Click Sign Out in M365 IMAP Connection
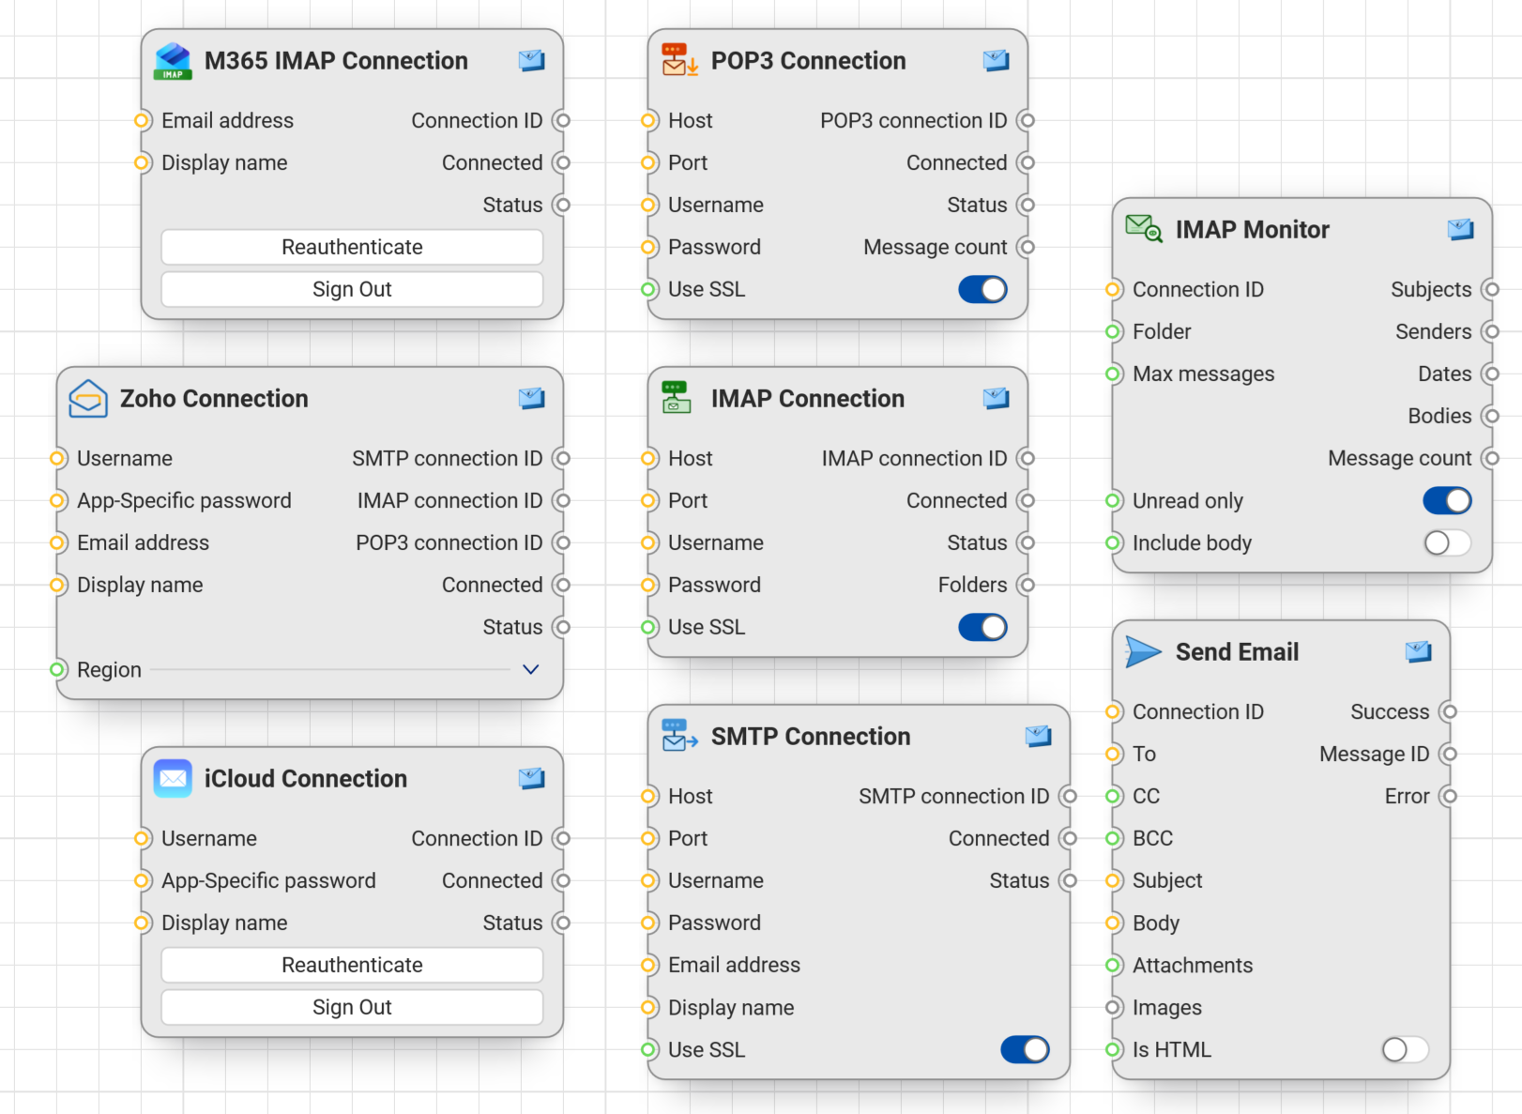The height and width of the screenshot is (1114, 1522). [x=352, y=289]
